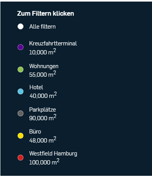
Task: Toggle the yellow Büro dot
Action: coord(20,135)
